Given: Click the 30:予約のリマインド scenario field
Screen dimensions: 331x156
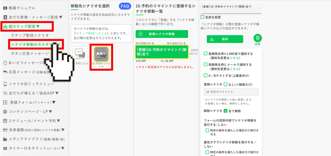Looking at the screenshot, I should pyautogui.click(x=231, y=92).
